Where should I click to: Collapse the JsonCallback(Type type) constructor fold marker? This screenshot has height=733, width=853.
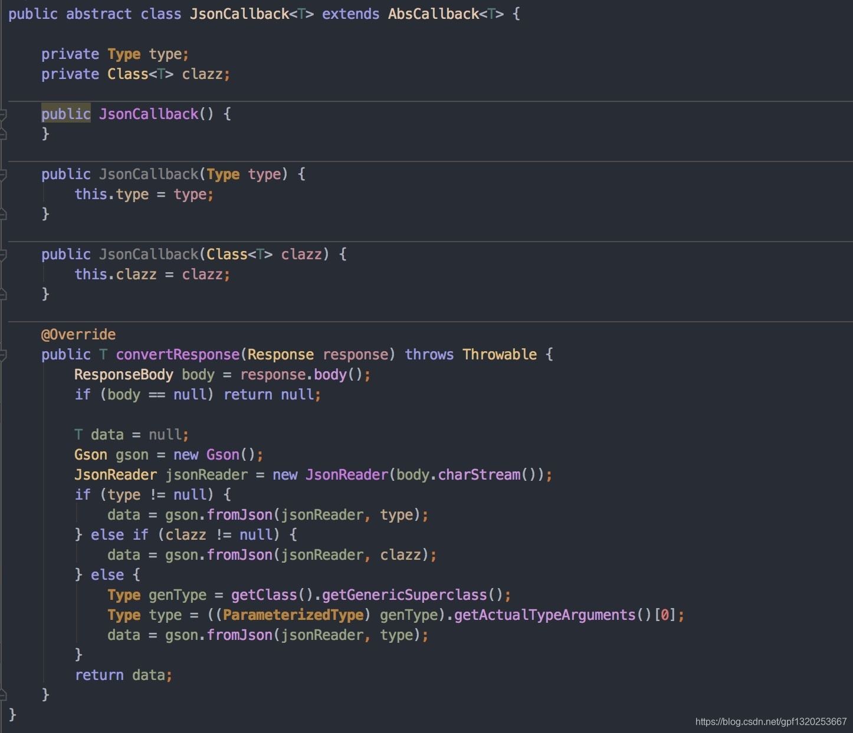pos(3,174)
